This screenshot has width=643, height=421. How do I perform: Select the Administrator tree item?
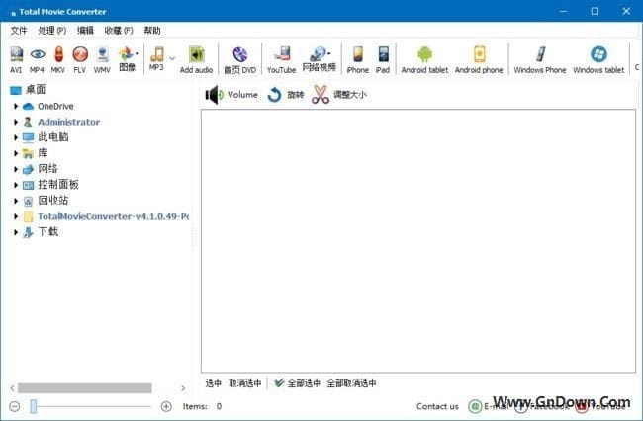click(61, 122)
